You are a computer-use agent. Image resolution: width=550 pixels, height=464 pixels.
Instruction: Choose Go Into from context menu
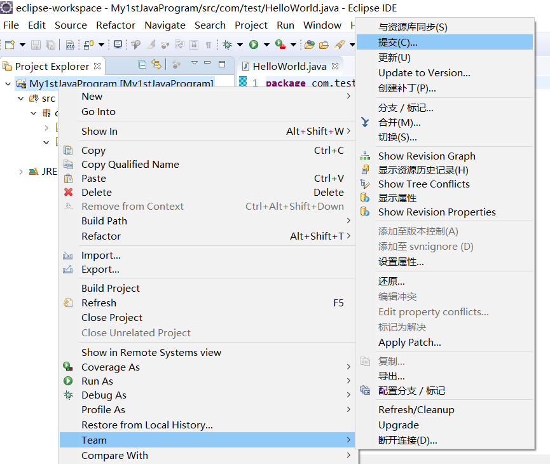[207, 111]
